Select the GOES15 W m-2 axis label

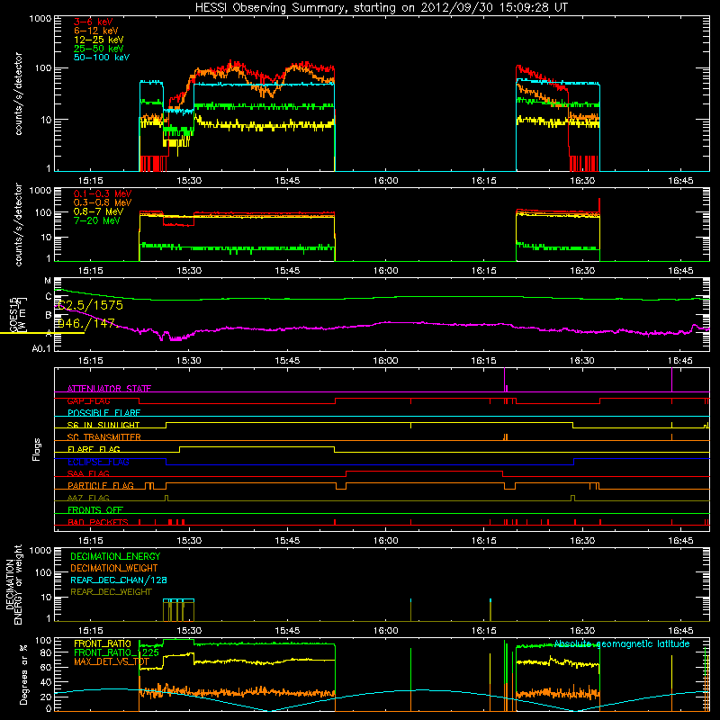[18, 315]
